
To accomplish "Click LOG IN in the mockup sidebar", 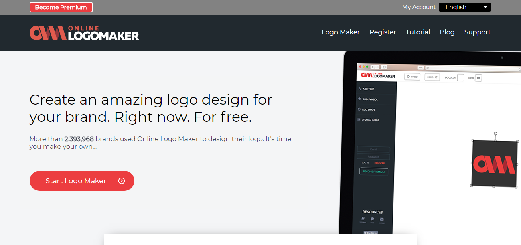I will click(365, 163).
